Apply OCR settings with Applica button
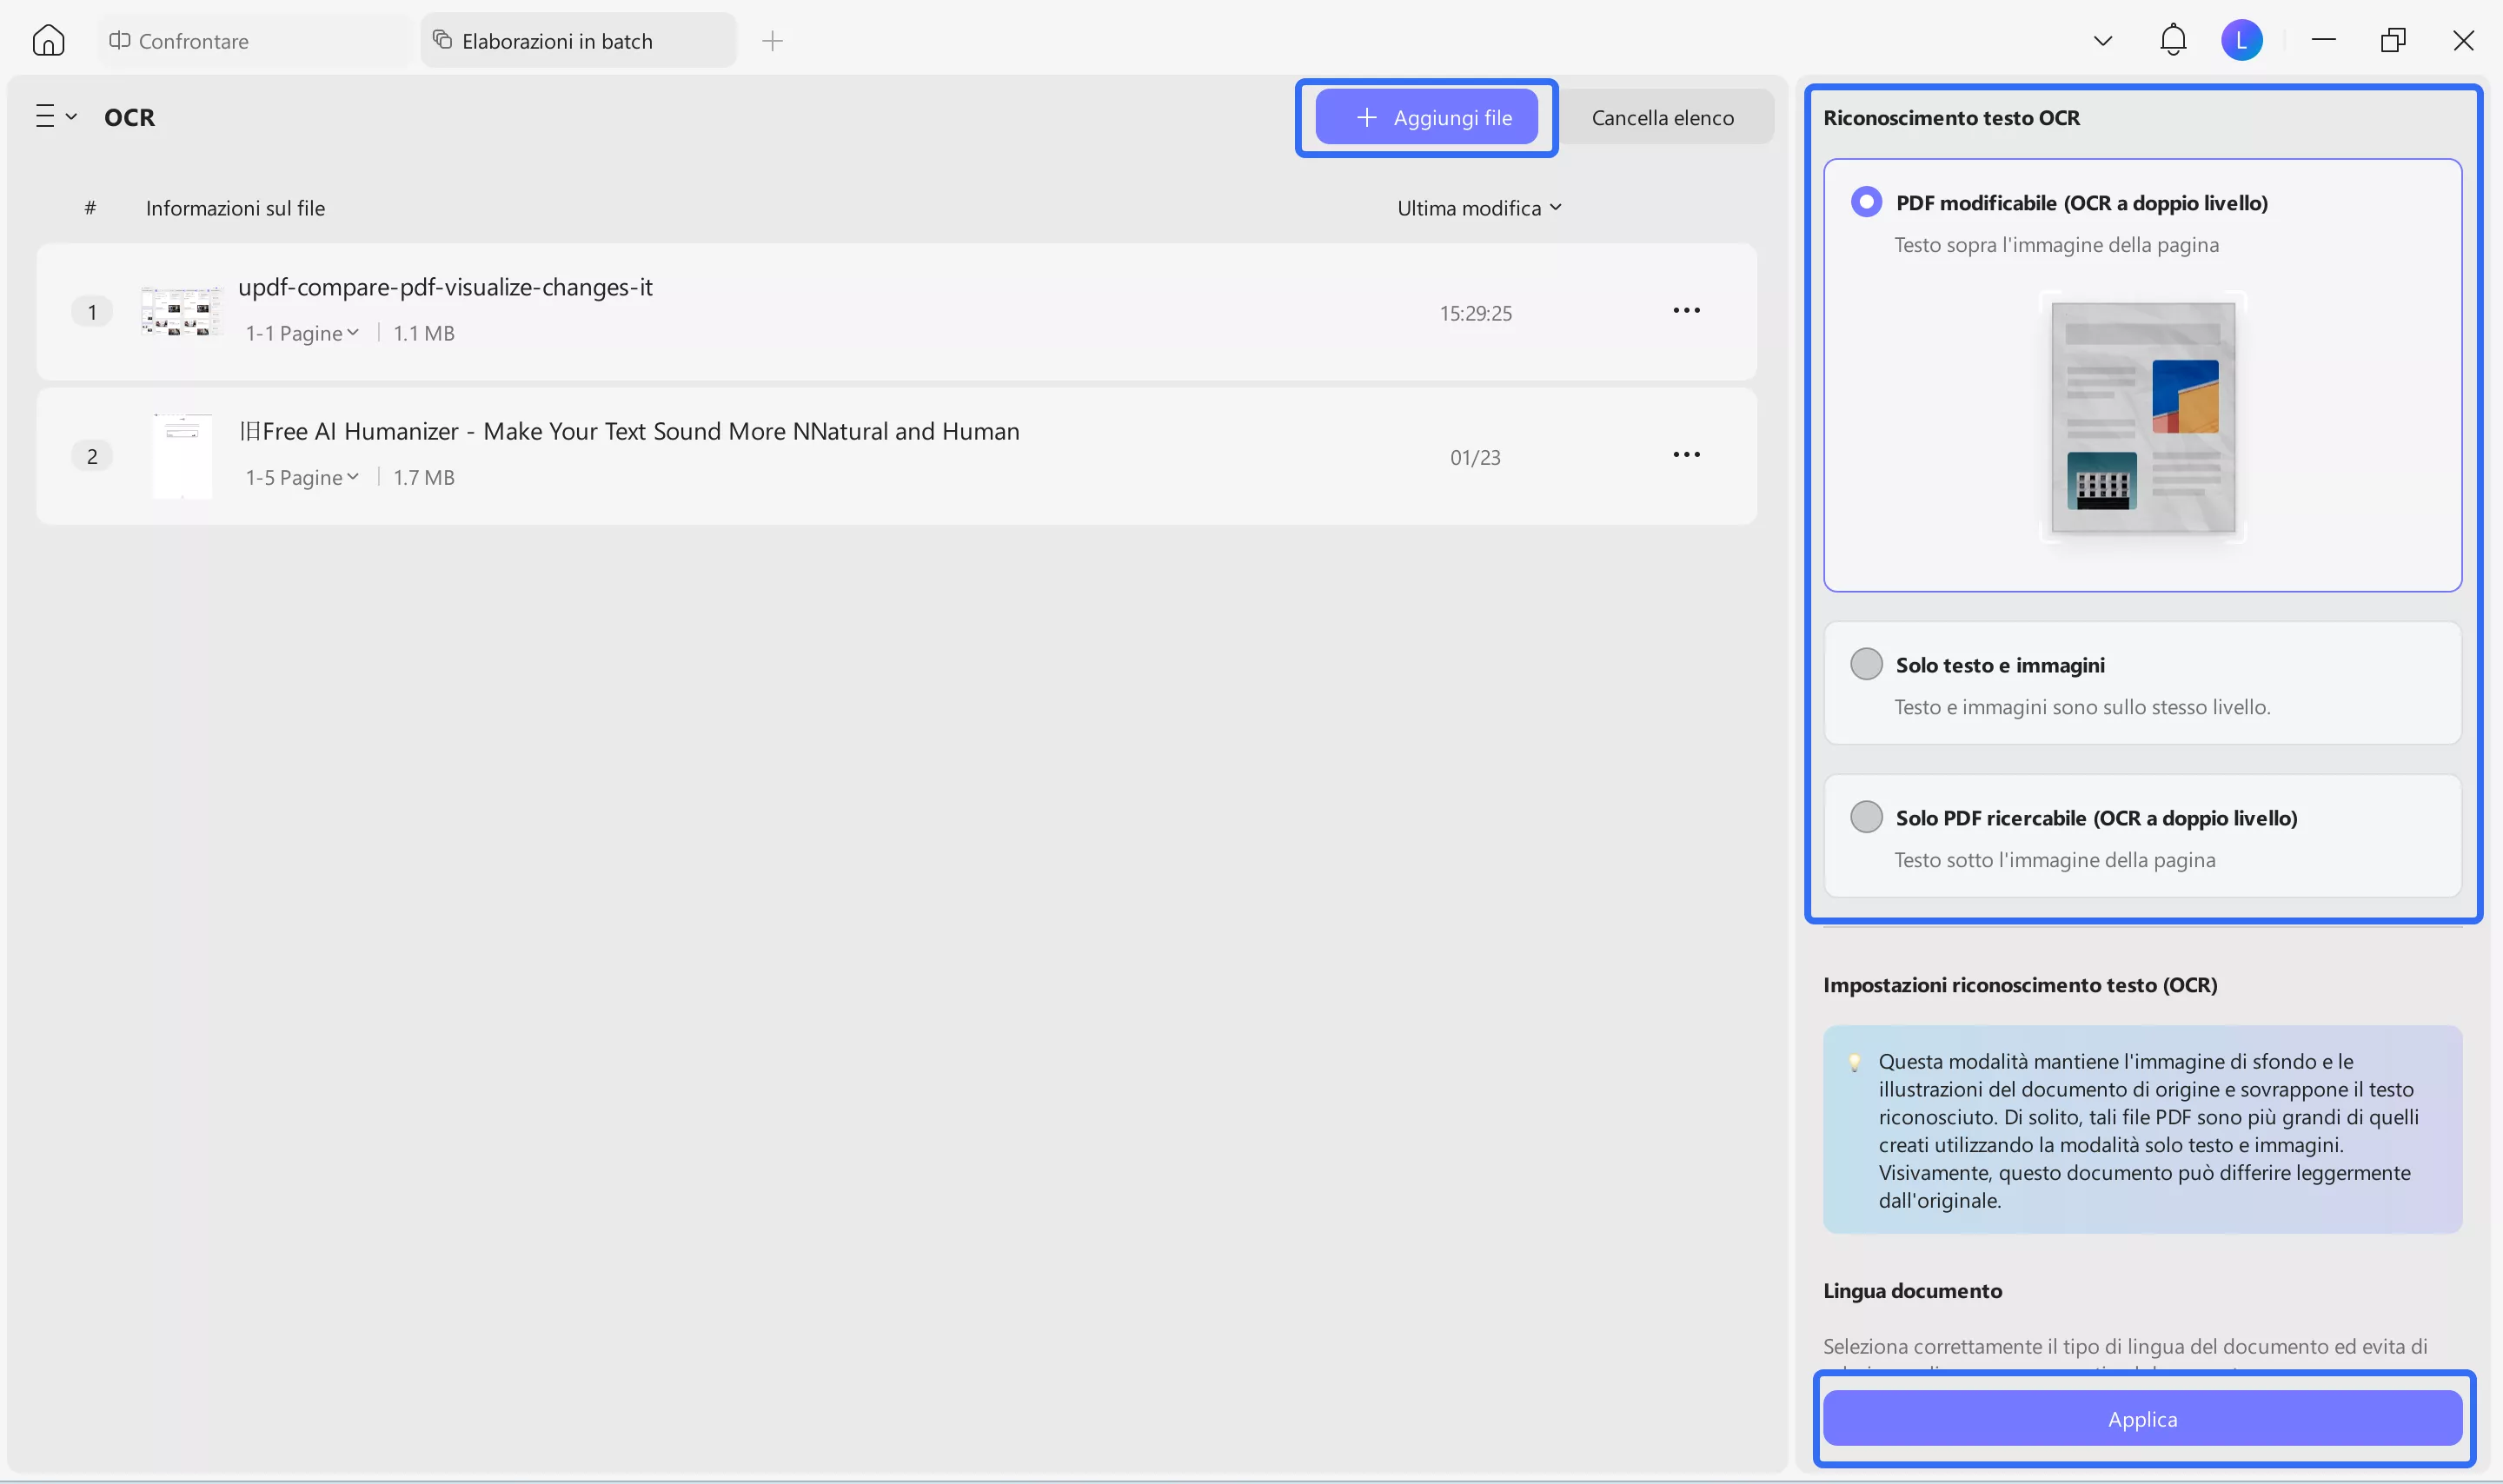This screenshot has width=2503, height=1484. pos(2143,1418)
